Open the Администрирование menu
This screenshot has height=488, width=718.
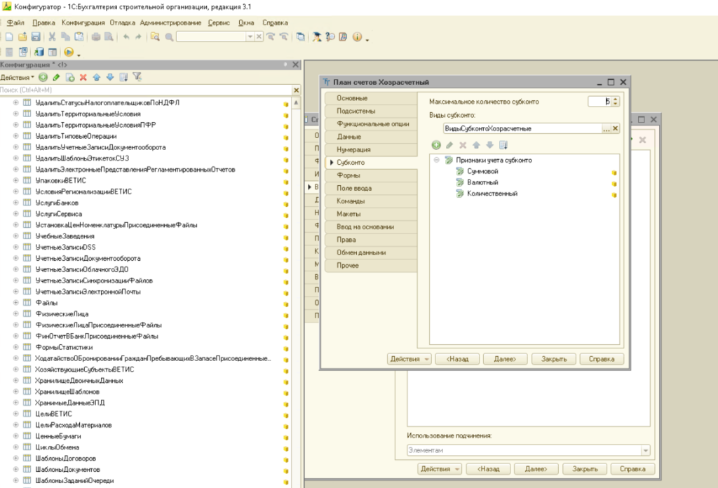tap(170, 22)
